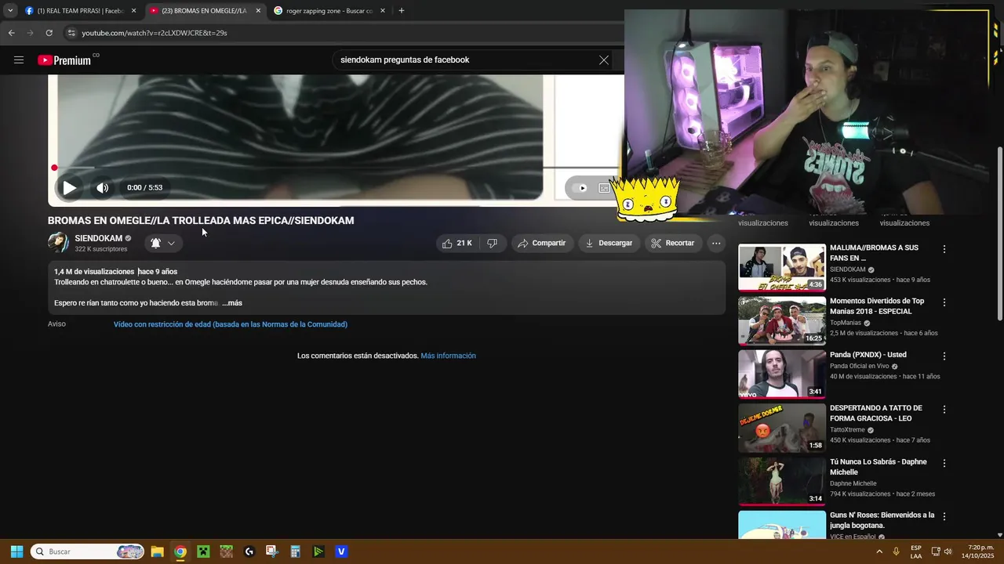This screenshot has width=1004, height=564.
Task: Open Panda (PXNDX) - Usted thumbnail
Action: 782,374
